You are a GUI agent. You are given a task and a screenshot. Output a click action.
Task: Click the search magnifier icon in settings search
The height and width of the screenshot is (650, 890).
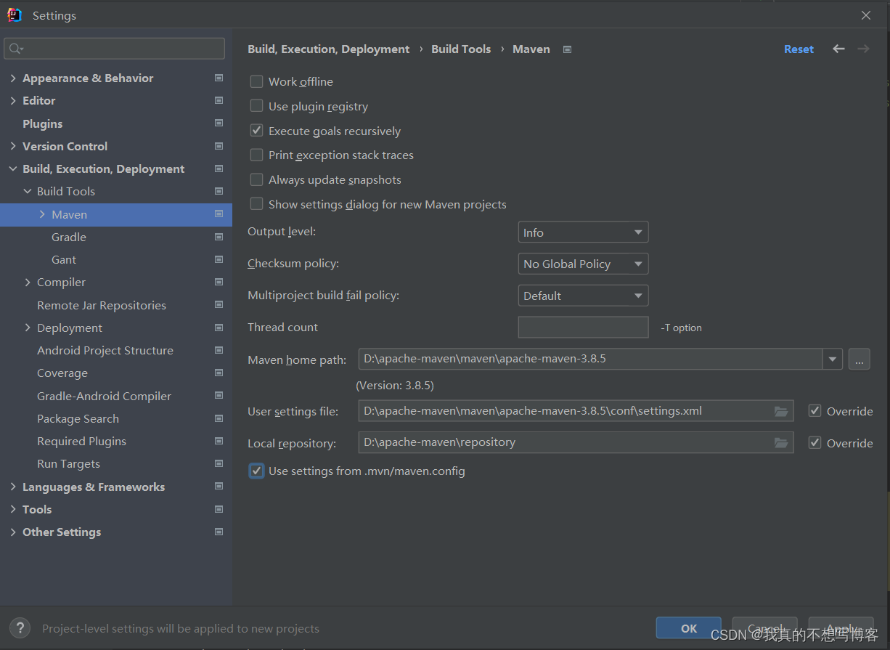pos(15,49)
